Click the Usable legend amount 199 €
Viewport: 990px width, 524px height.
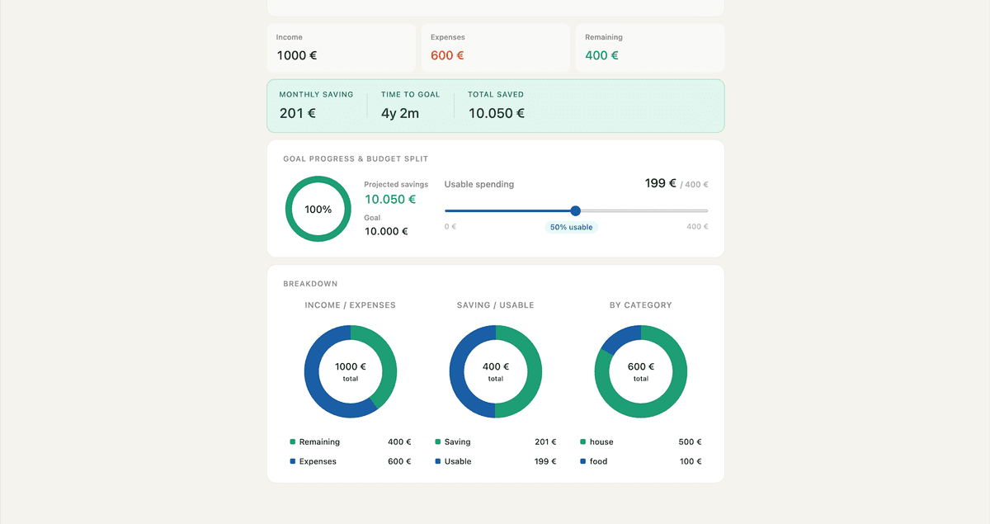(x=545, y=462)
